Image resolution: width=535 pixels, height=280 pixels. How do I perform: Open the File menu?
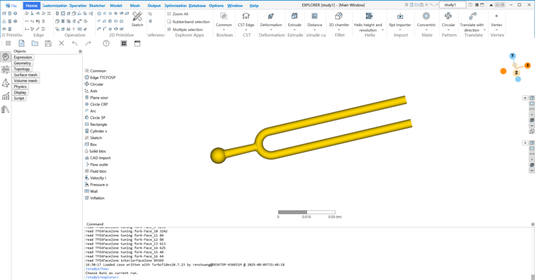[x=11, y=5]
